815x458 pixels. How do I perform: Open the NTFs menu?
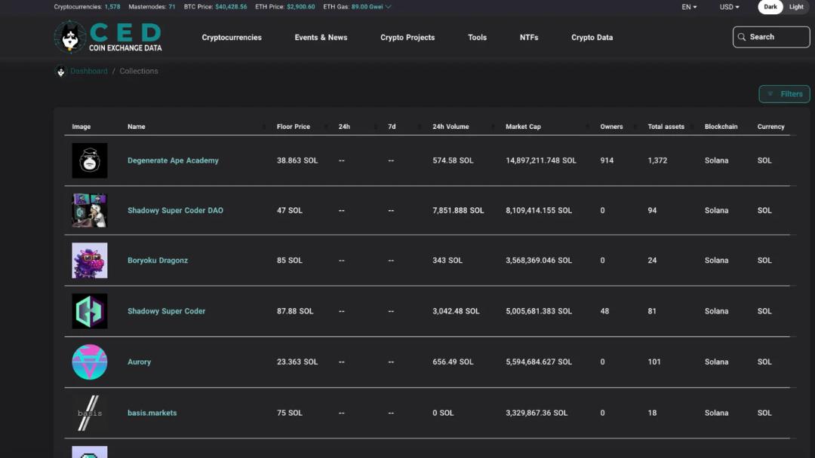click(x=529, y=38)
